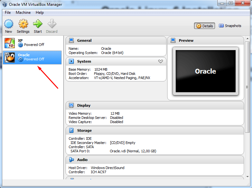This screenshot has height=188, width=252.
Task: Click the Display section icon
Action: point(71,105)
